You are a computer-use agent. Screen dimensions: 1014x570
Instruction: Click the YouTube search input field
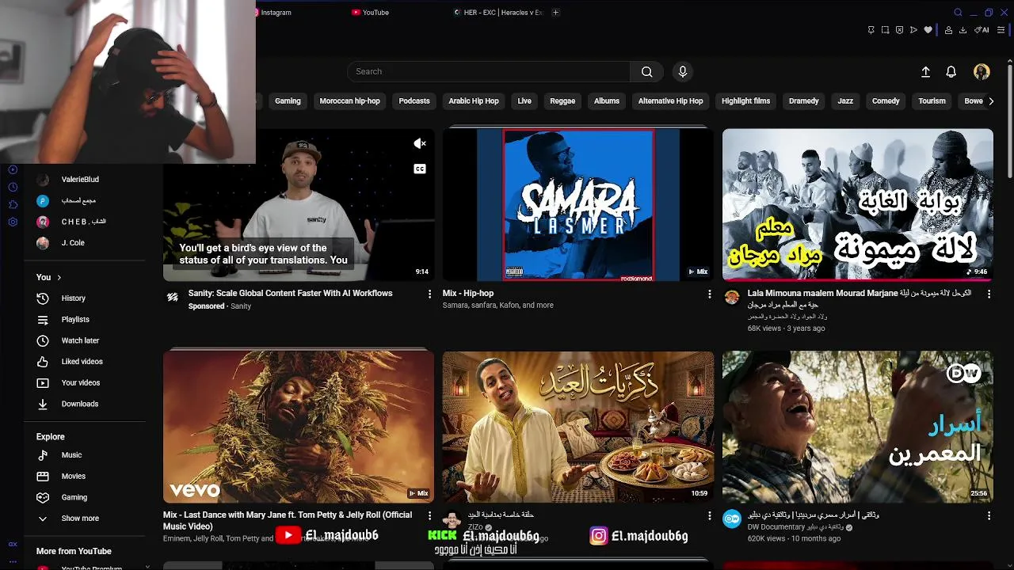coord(489,71)
